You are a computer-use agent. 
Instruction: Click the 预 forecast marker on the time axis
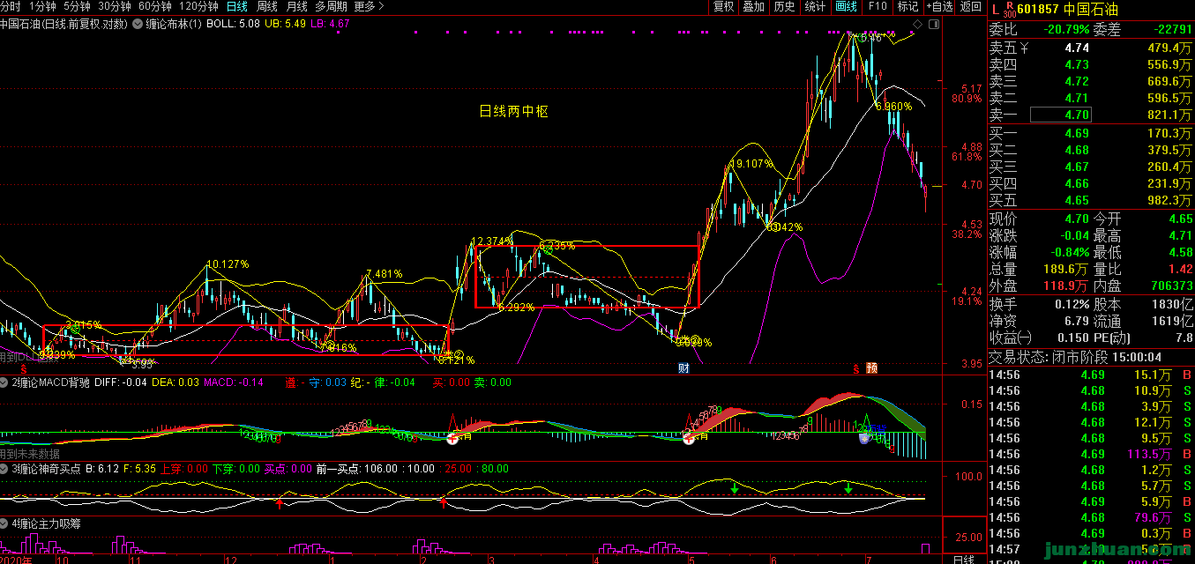[871, 368]
